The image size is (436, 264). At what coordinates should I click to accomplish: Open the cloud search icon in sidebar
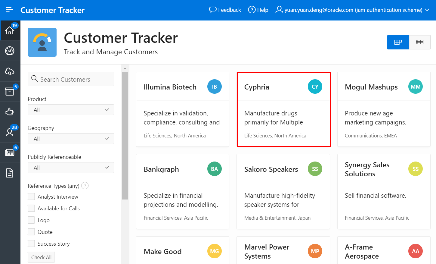click(x=10, y=71)
